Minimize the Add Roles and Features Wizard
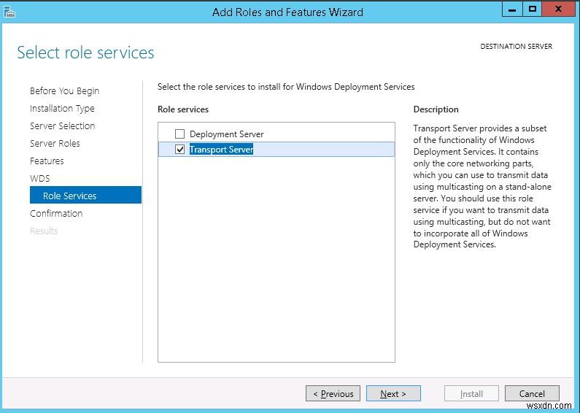580x413 pixels. click(x=512, y=9)
